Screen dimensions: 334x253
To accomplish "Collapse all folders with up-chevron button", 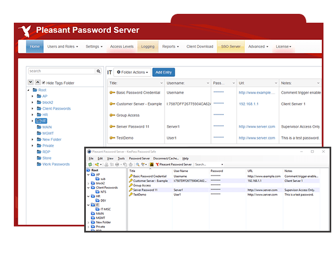I will pyautogui.click(x=38, y=82).
